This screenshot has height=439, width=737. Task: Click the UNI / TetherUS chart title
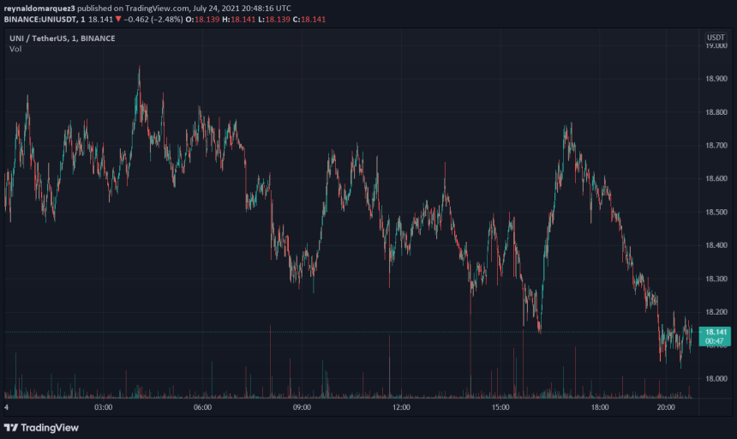click(x=40, y=38)
